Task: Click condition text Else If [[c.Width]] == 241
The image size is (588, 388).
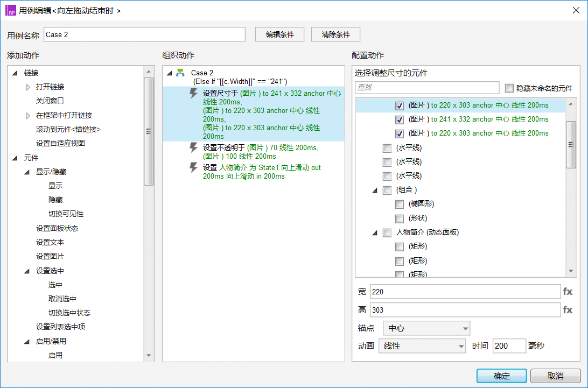Action: (240, 81)
